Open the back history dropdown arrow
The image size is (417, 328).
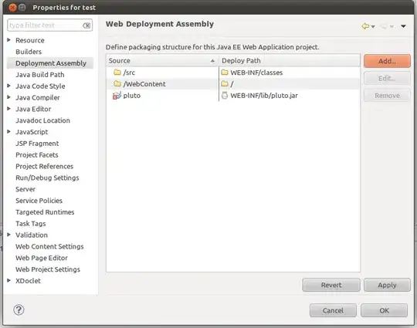pyautogui.click(x=373, y=26)
